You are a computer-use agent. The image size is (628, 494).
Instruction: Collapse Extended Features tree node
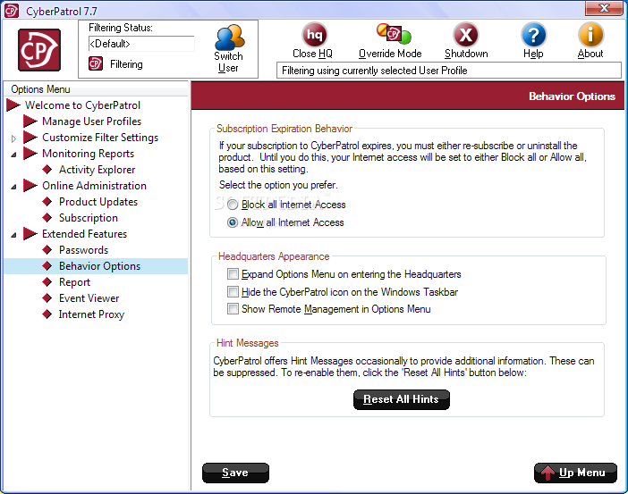[x=13, y=235]
